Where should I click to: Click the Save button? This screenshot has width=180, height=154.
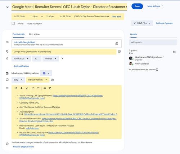point(137,6)
